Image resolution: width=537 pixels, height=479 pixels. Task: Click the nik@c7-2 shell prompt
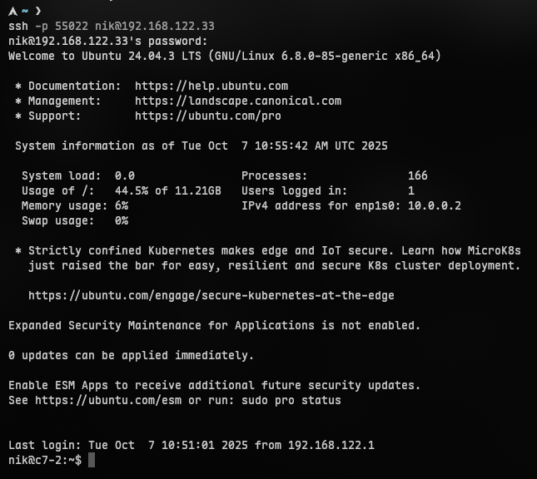click(45, 460)
